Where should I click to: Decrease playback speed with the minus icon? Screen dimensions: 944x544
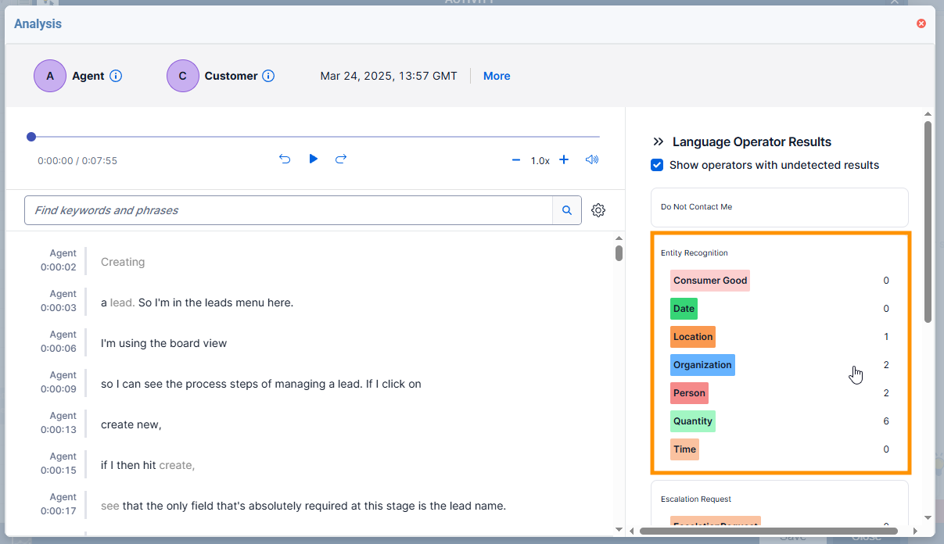coord(516,159)
